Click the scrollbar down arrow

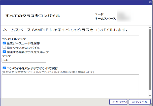click(x=150, y=96)
